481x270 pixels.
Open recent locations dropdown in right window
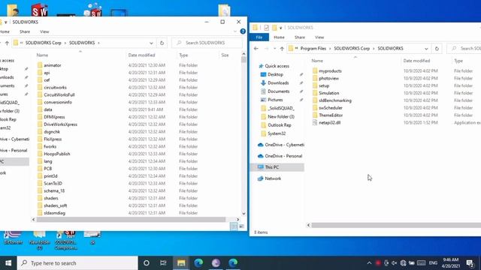[x=274, y=49]
